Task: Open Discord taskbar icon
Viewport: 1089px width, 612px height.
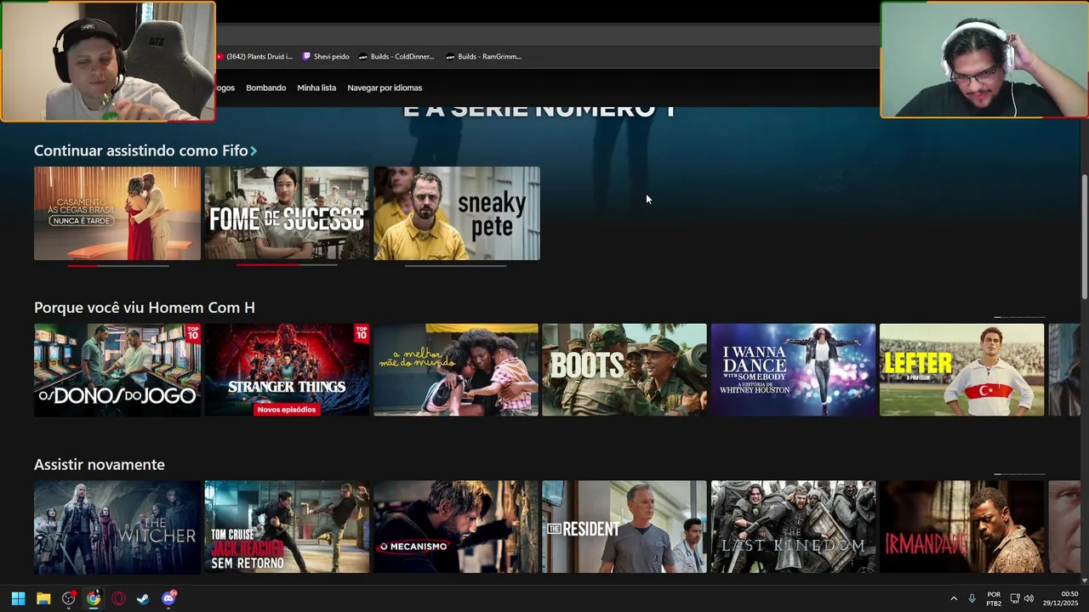Action: (x=168, y=598)
